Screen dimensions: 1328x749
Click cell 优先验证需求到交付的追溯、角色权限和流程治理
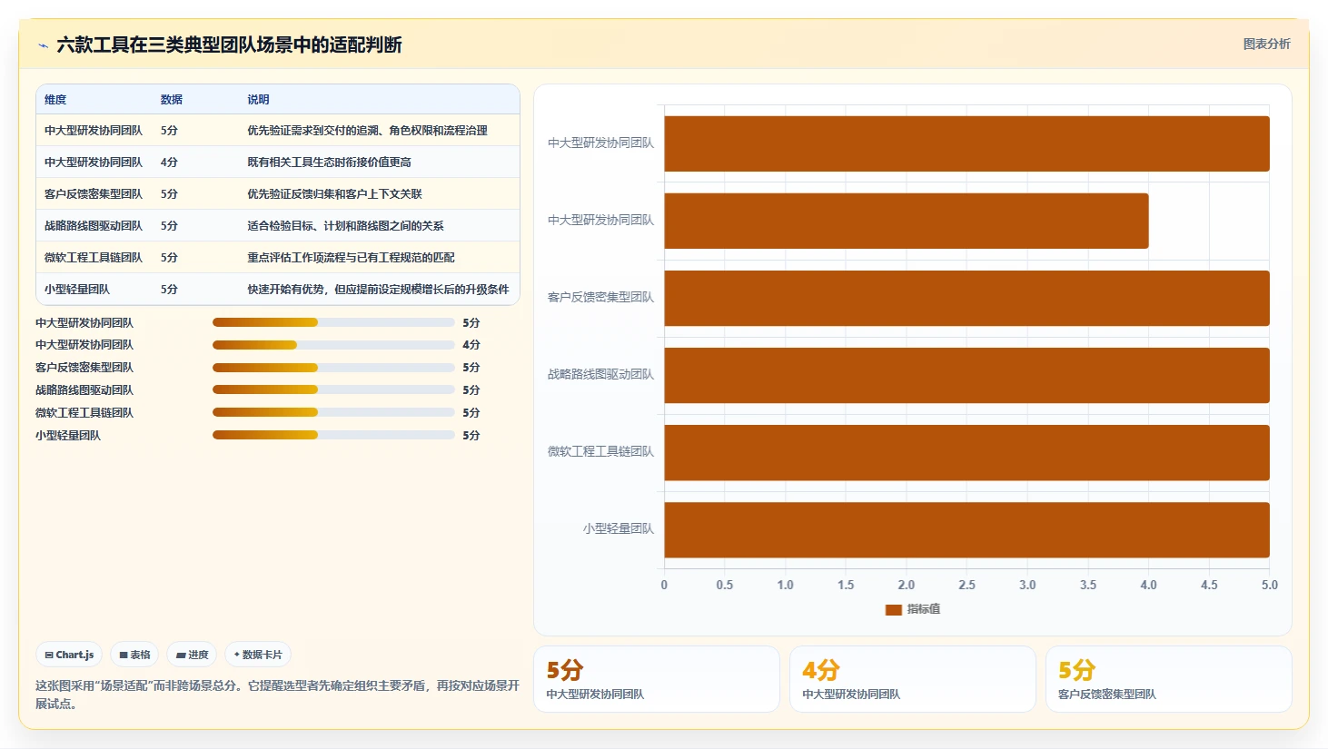pos(367,131)
